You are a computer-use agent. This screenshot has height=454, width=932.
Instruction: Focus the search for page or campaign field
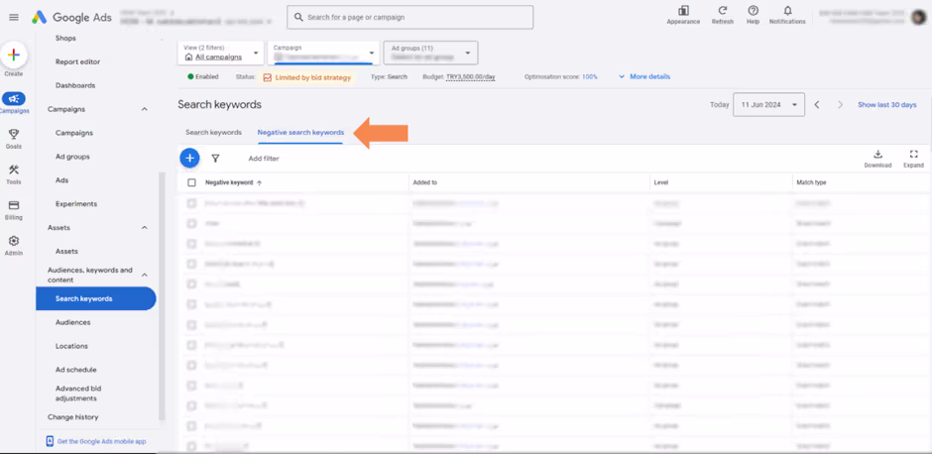click(x=410, y=17)
